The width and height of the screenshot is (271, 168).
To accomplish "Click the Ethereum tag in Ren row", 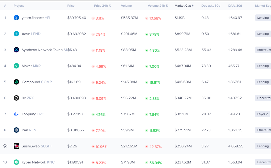I will [x=263, y=130].
